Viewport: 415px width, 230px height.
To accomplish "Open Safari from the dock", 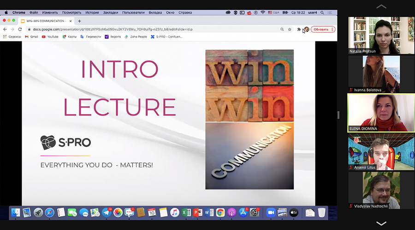I will pos(49,213).
